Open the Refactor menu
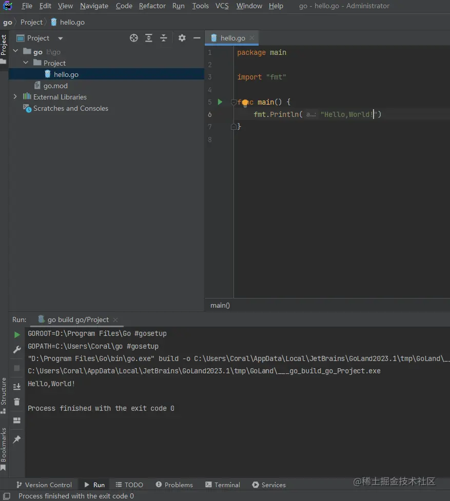Viewport: 450px width, 501px height. 152,6
